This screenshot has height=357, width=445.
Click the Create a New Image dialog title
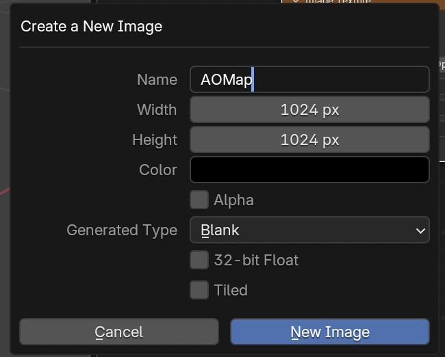92,27
